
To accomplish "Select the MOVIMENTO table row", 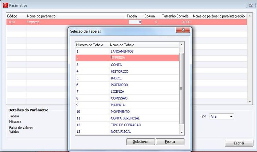I will pyautogui.click(x=127, y=112).
